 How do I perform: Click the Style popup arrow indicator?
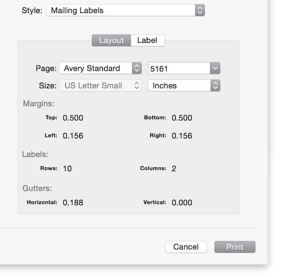(x=200, y=10)
